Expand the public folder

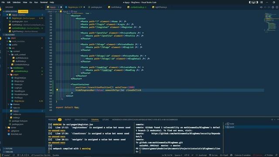point(14,44)
